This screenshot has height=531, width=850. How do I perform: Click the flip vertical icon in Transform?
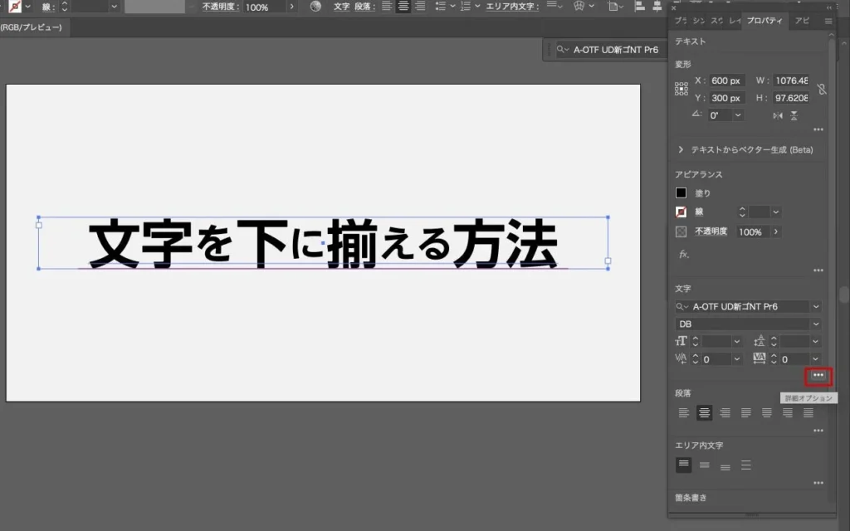pos(794,116)
